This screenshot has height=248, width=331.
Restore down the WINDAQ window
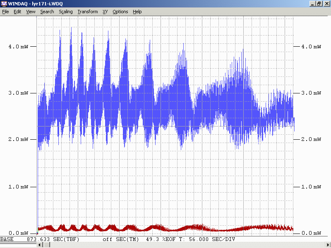point(319,4)
